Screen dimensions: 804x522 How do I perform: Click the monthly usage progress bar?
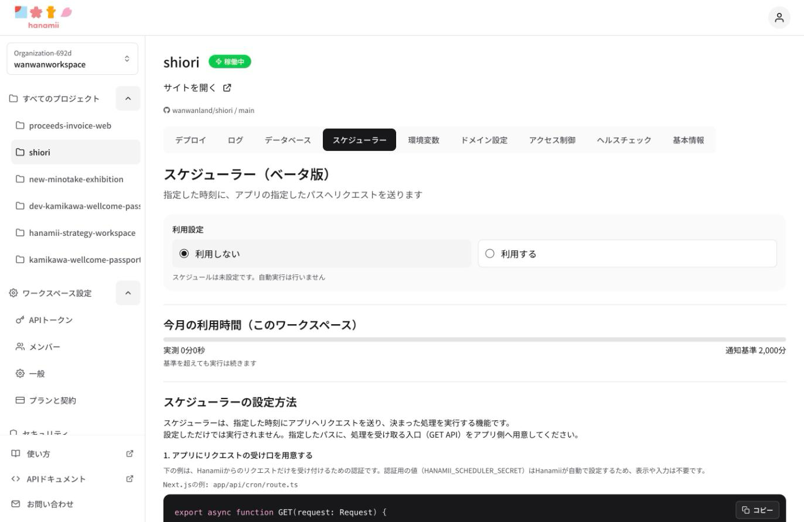coord(475,339)
